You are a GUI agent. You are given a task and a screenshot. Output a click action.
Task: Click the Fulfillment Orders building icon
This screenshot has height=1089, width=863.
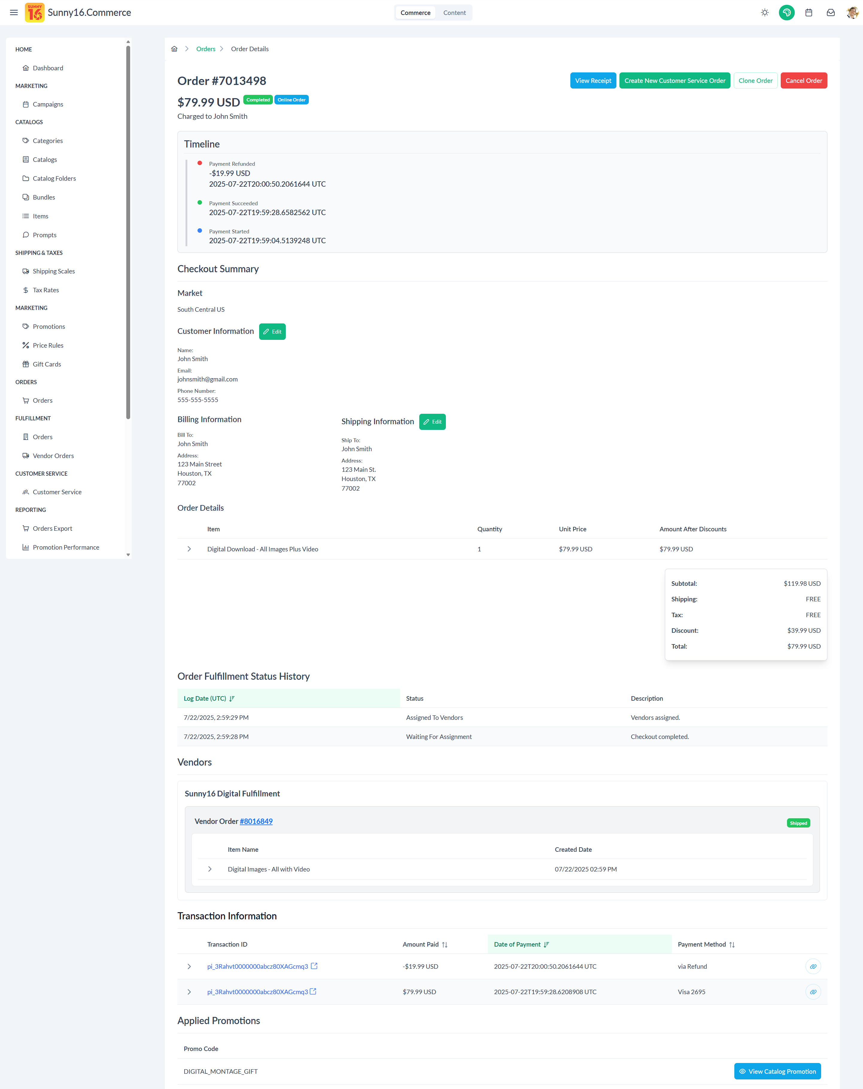click(x=26, y=437)
